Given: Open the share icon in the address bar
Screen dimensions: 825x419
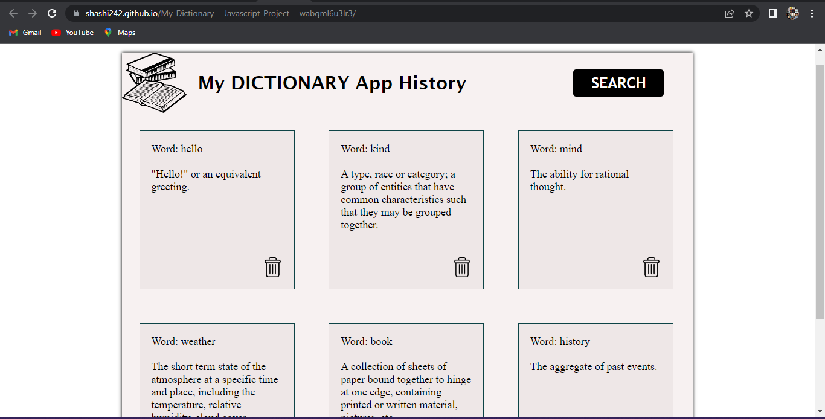Looking at the screenshot, I should tap(729, 13).
